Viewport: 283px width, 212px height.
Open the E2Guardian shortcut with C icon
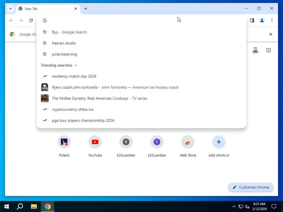point(157,146)
